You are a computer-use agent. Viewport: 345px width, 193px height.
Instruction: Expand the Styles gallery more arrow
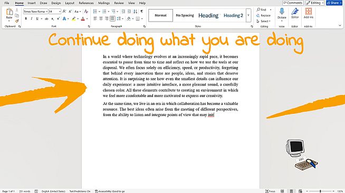[248, 15]
